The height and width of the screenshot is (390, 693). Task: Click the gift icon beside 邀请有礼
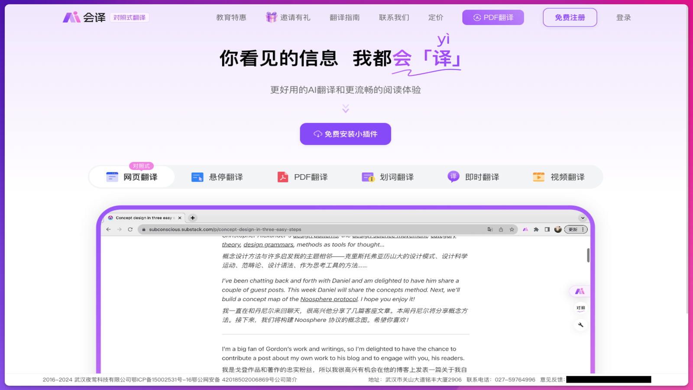[271, 17]
